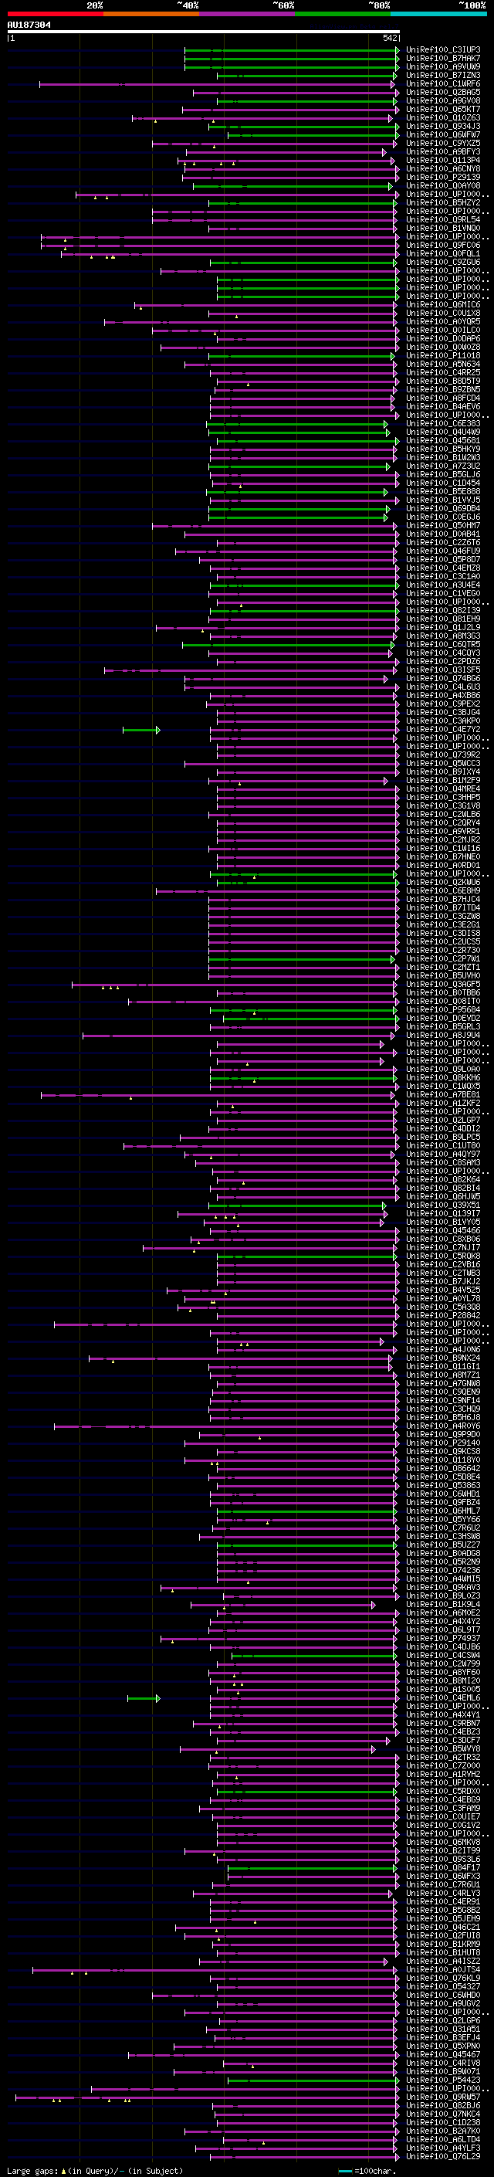Open hit UniRef100_B7IZN3
This screenshot has height=2177, width=494.
[443, 75]
